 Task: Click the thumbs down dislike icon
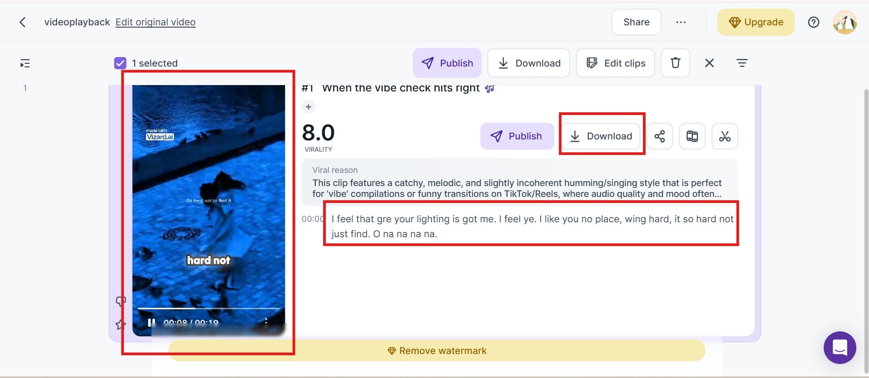(x=121, y=301)
